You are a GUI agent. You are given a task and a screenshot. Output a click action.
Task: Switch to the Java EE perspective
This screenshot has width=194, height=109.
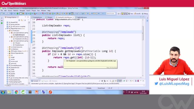(x=137, y=14)
